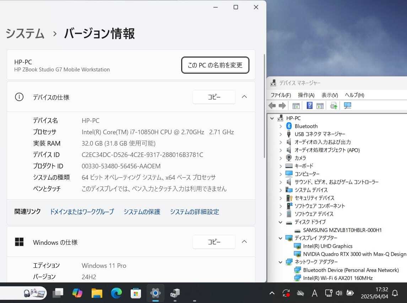Collapse the ディスク ドライブ node

280,222
